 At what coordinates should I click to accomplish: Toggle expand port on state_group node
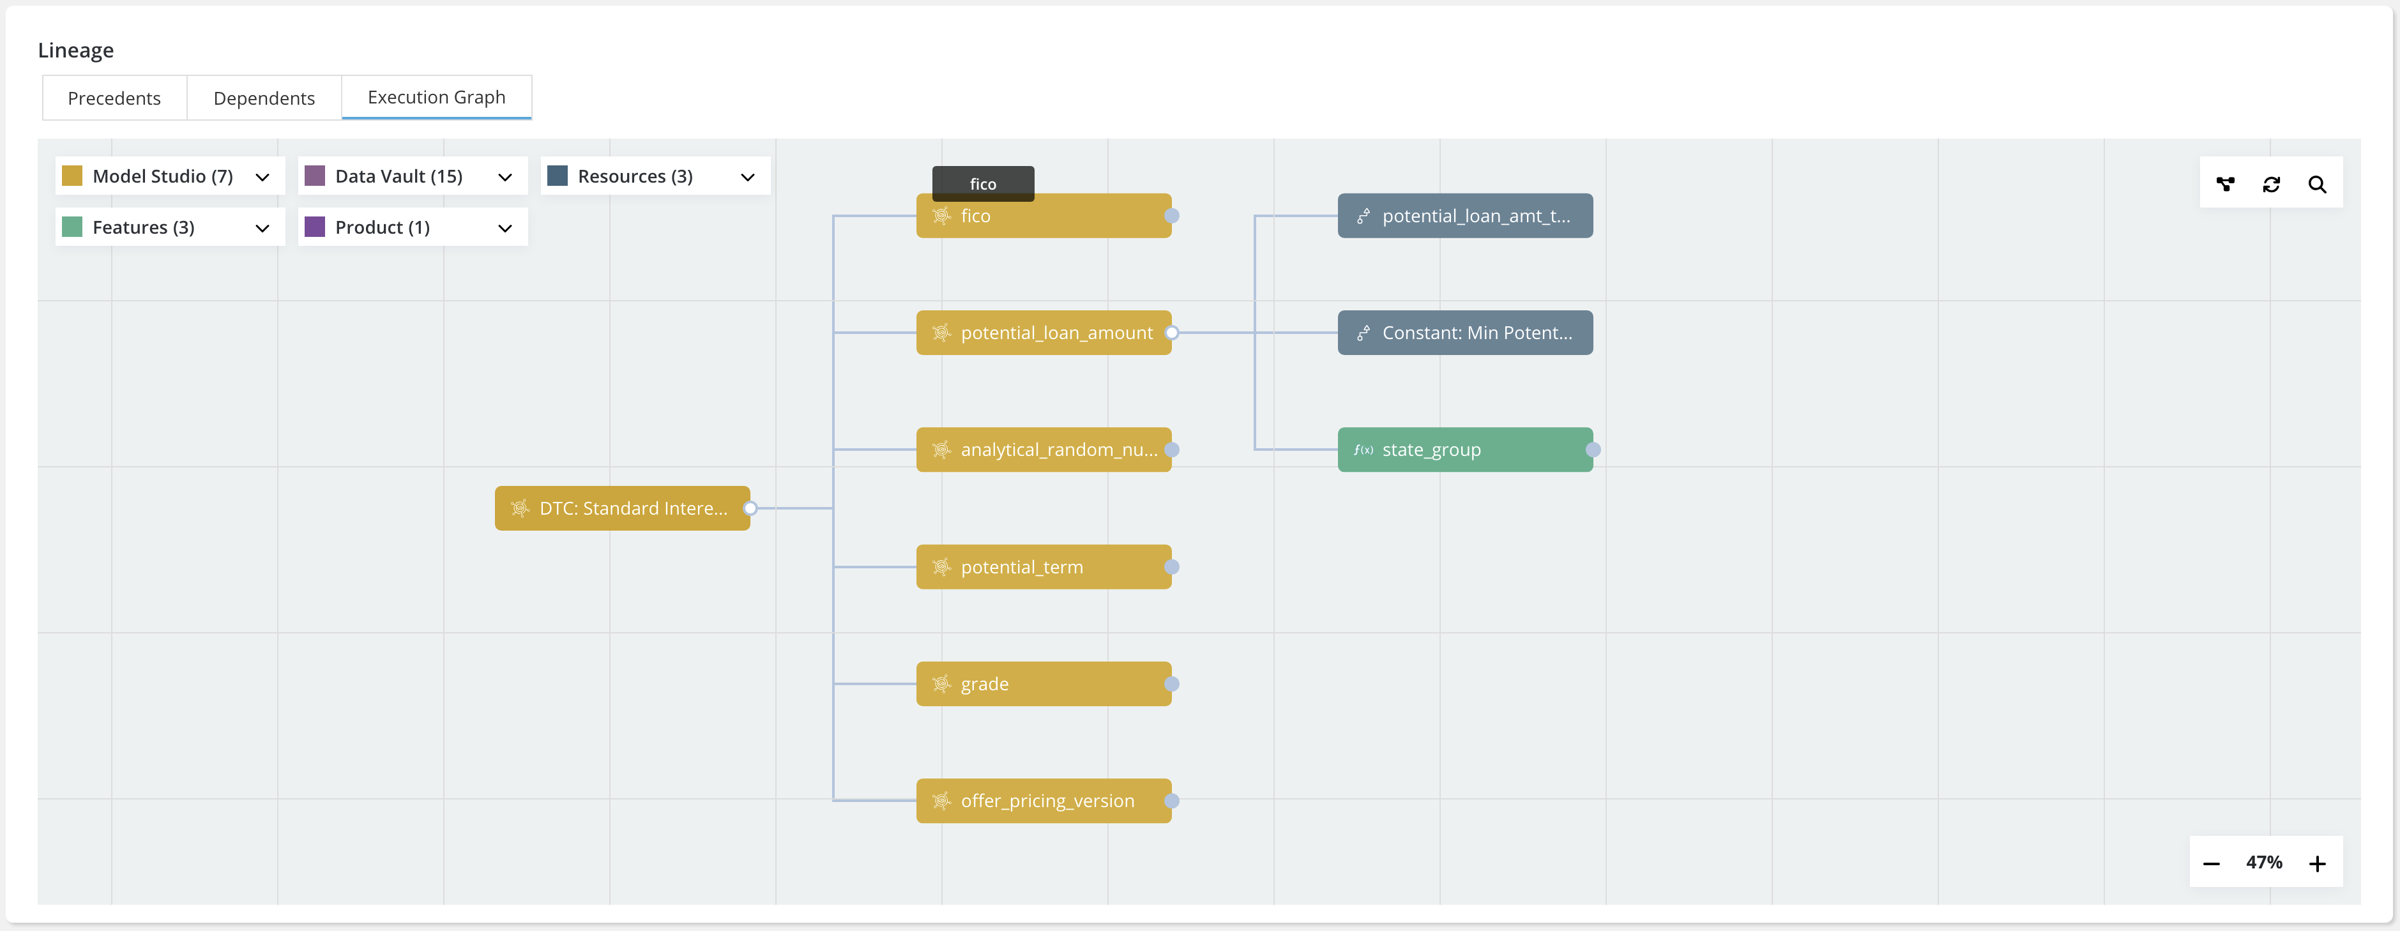pos(1593,450)
